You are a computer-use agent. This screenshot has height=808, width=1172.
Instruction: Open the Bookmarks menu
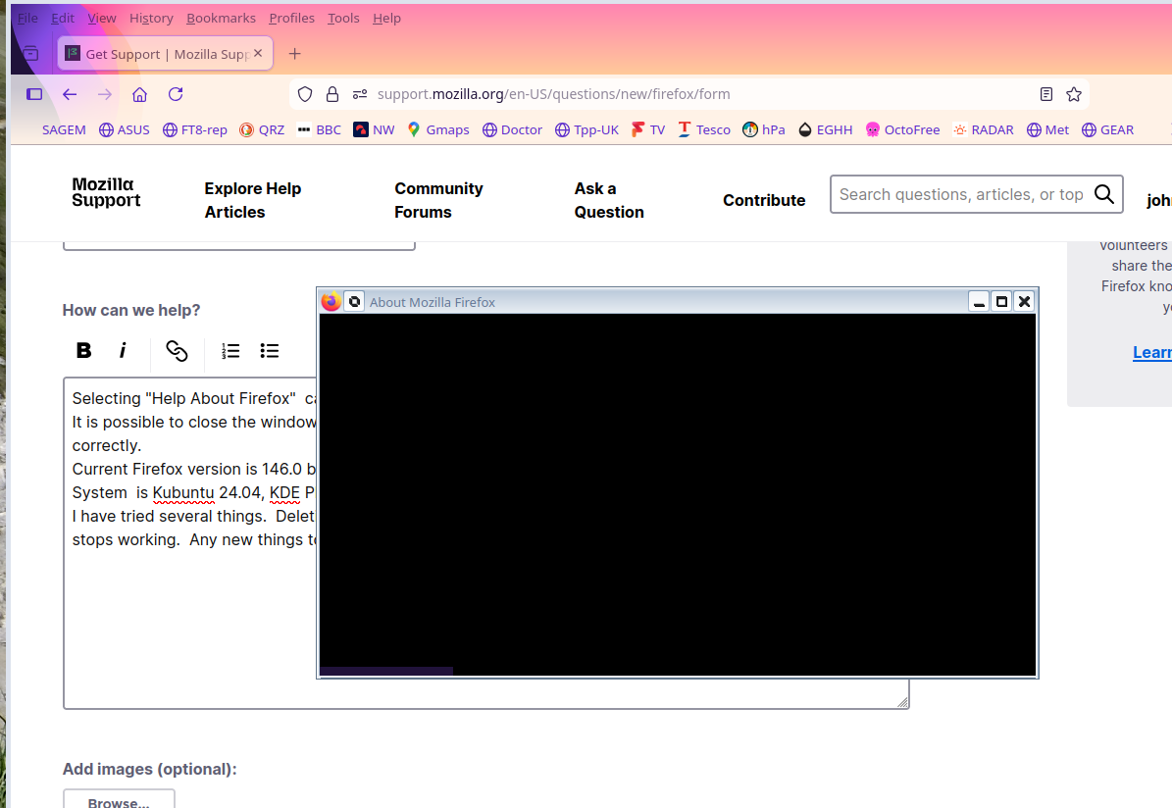pos(221,18)
